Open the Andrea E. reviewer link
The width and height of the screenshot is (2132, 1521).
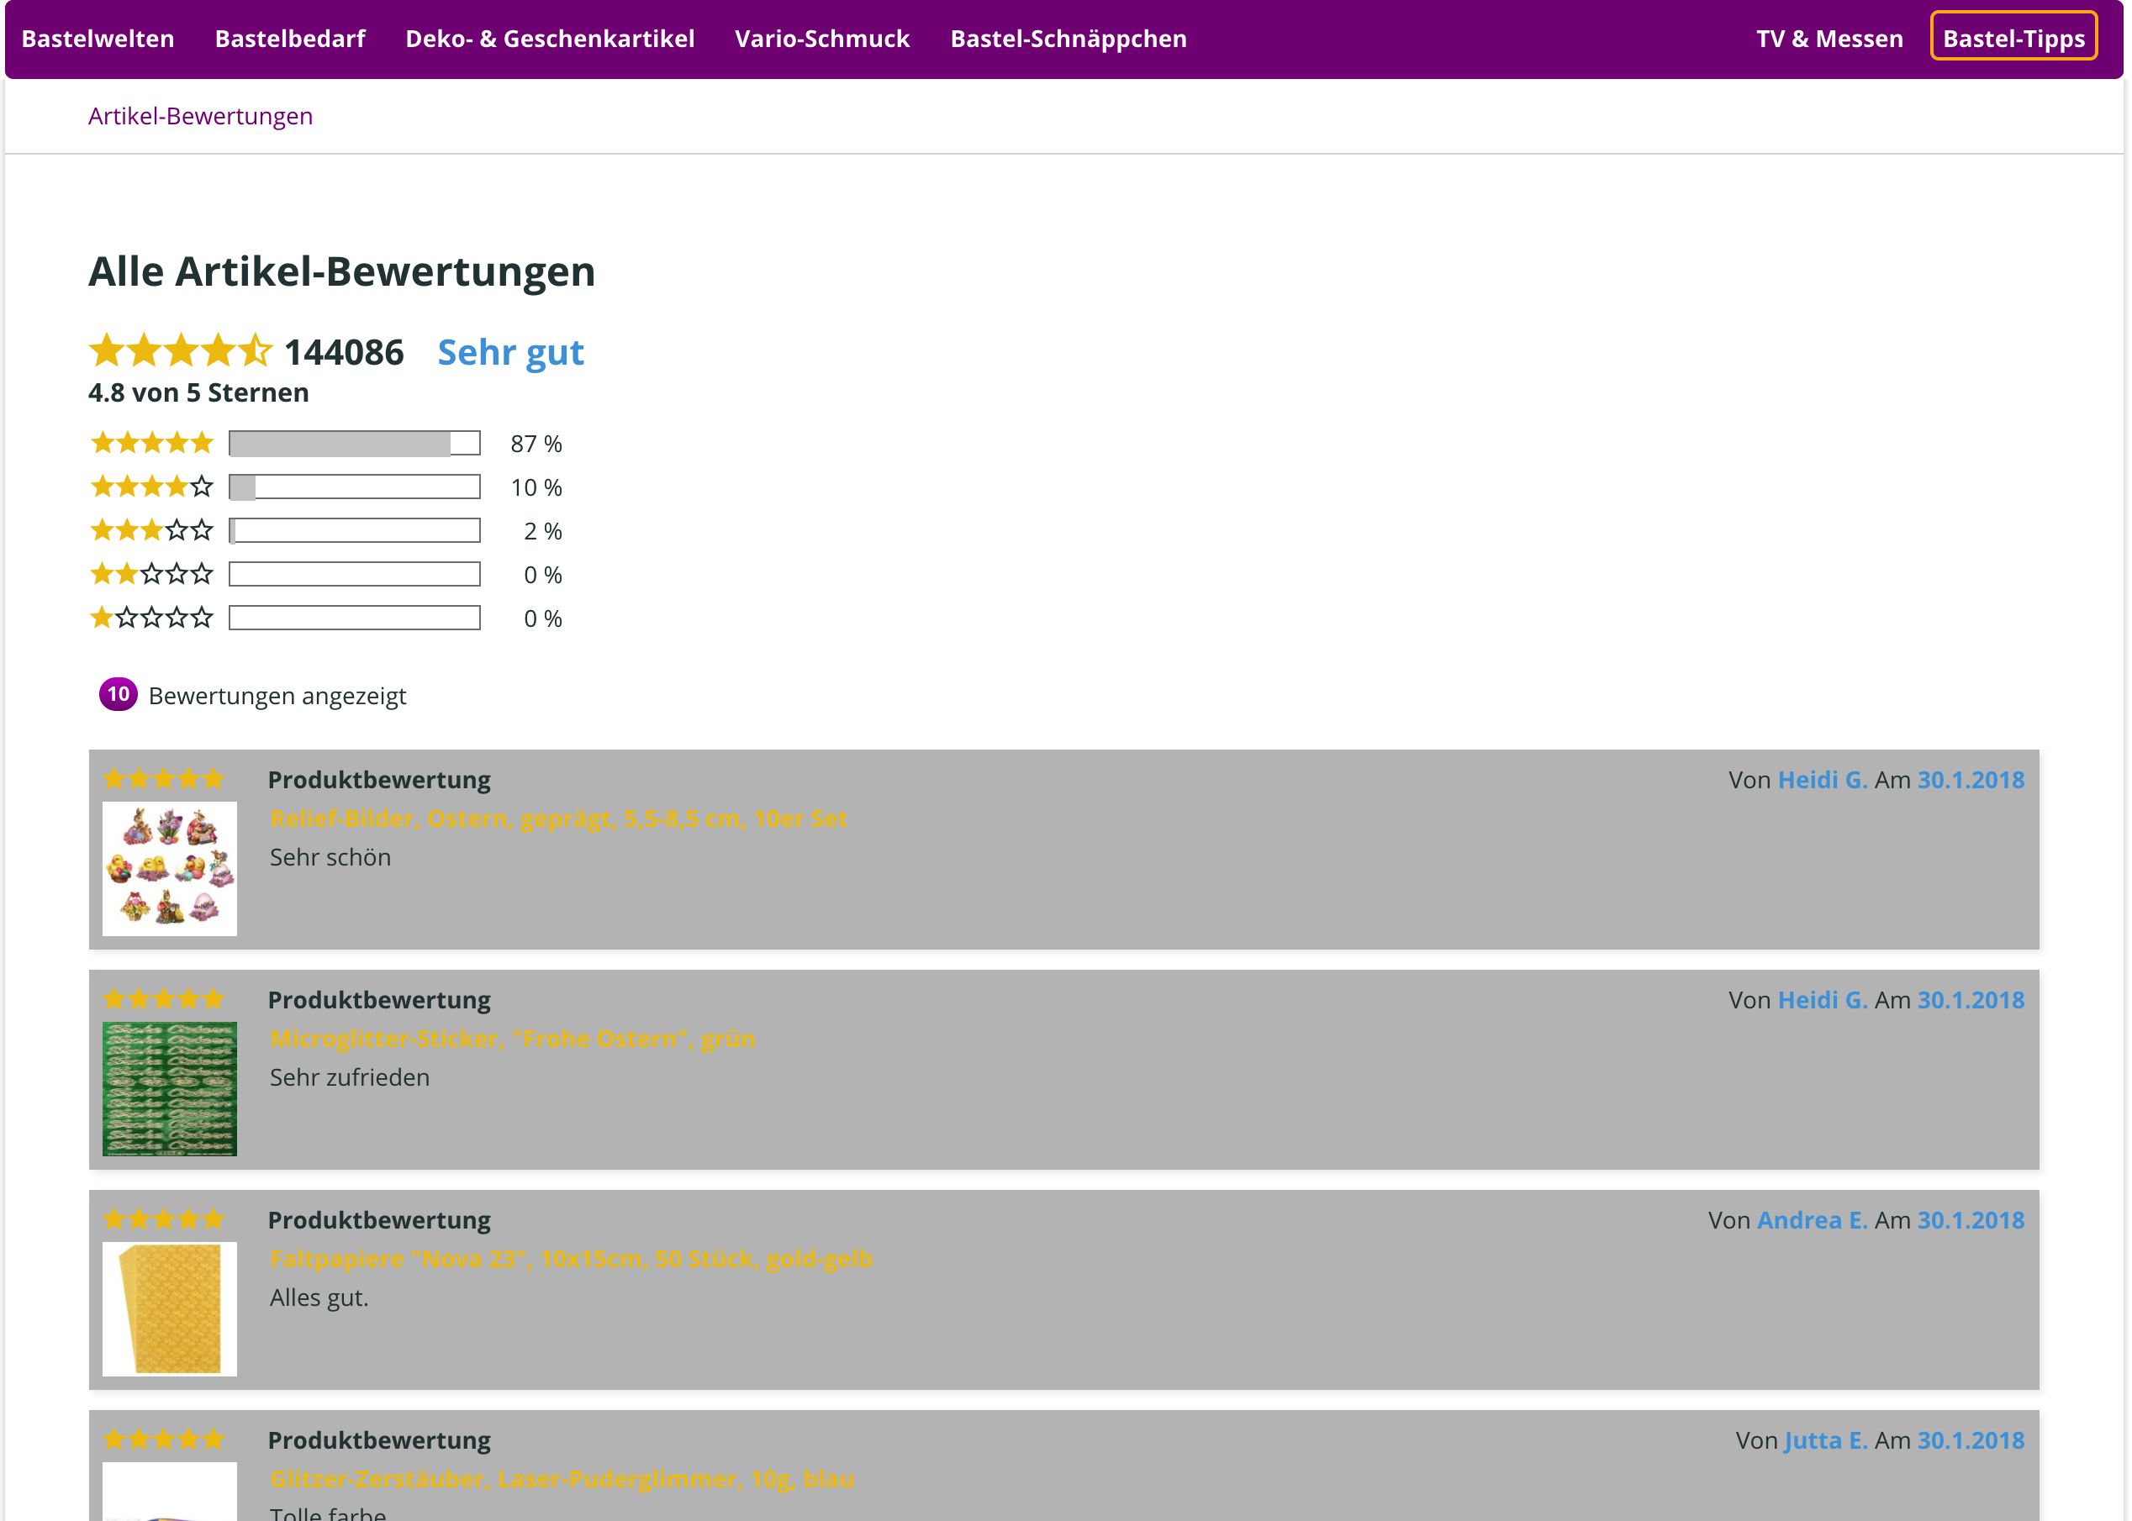click(x=1812, y=1219)
